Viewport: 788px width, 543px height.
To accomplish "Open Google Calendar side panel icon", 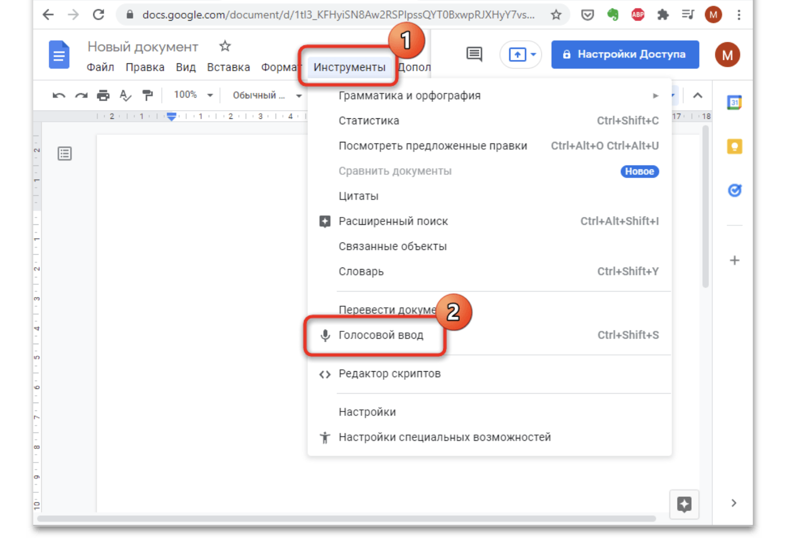I will 734,103.
